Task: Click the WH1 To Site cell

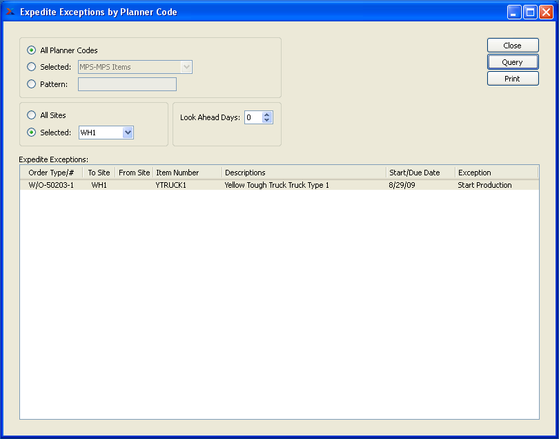Action: pyautogui.click(x=99, y=185)
